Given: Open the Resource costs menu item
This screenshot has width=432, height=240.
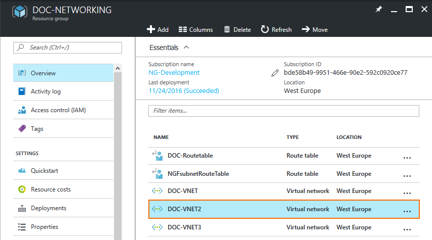Looking at the screenshot, I should click(63, 189).
